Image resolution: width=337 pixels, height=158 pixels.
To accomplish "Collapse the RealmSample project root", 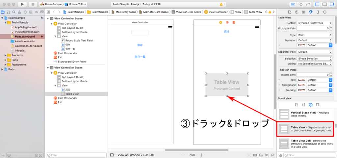I will click(2, 18).
